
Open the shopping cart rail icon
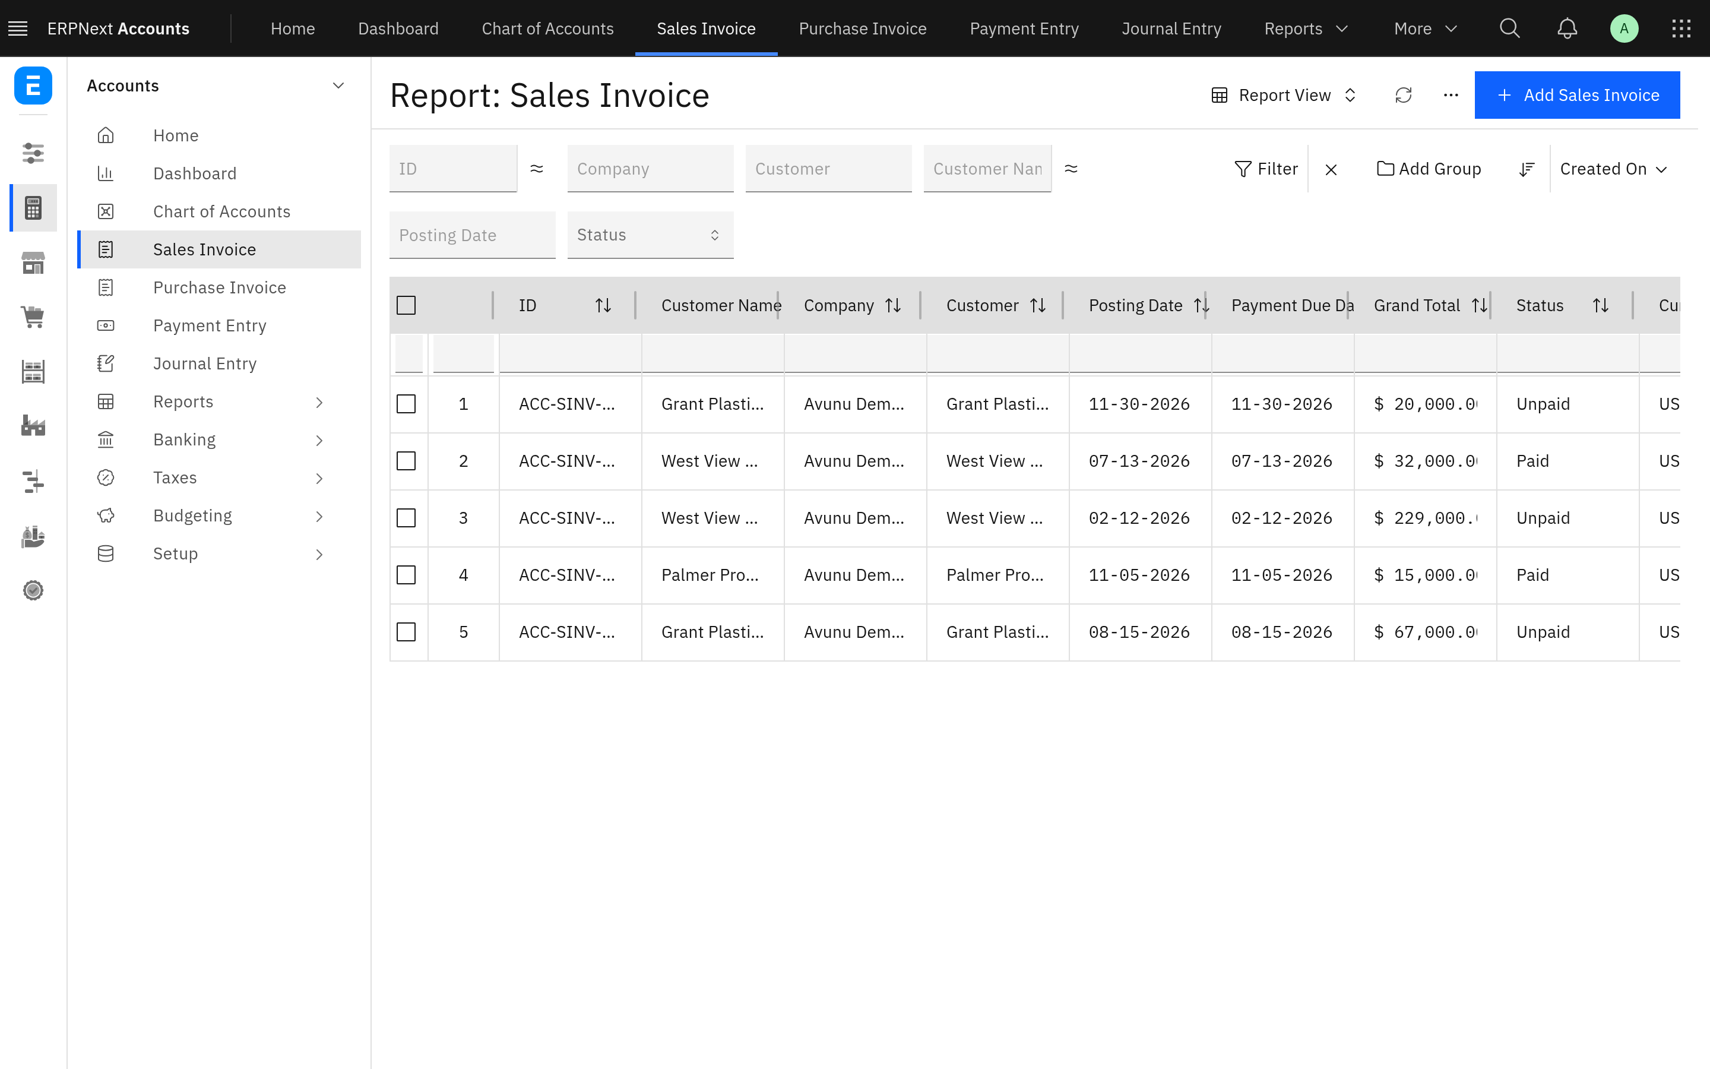pyautogui.click(x=33, y=317)
